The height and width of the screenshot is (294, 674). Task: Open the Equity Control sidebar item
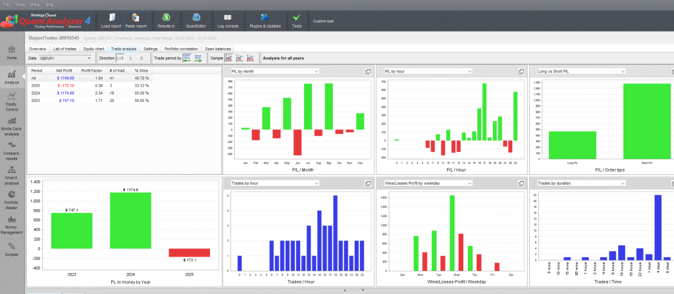point(11,100)
